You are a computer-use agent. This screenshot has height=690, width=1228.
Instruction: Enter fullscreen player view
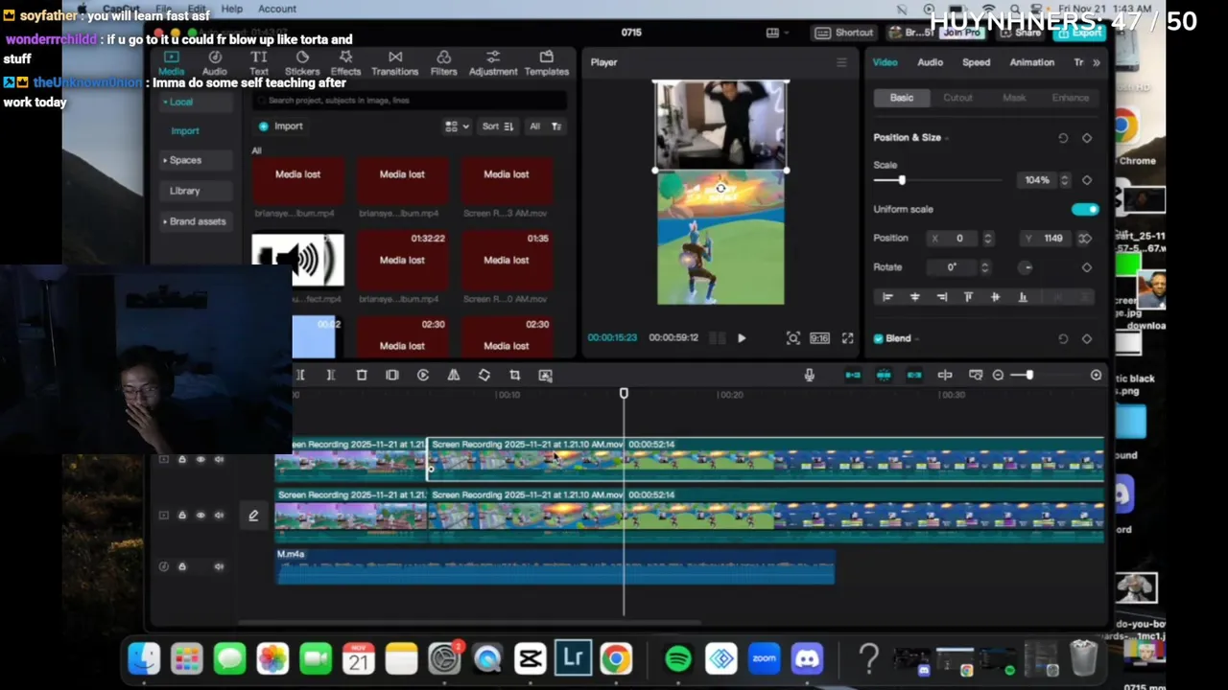click(847, 337)
